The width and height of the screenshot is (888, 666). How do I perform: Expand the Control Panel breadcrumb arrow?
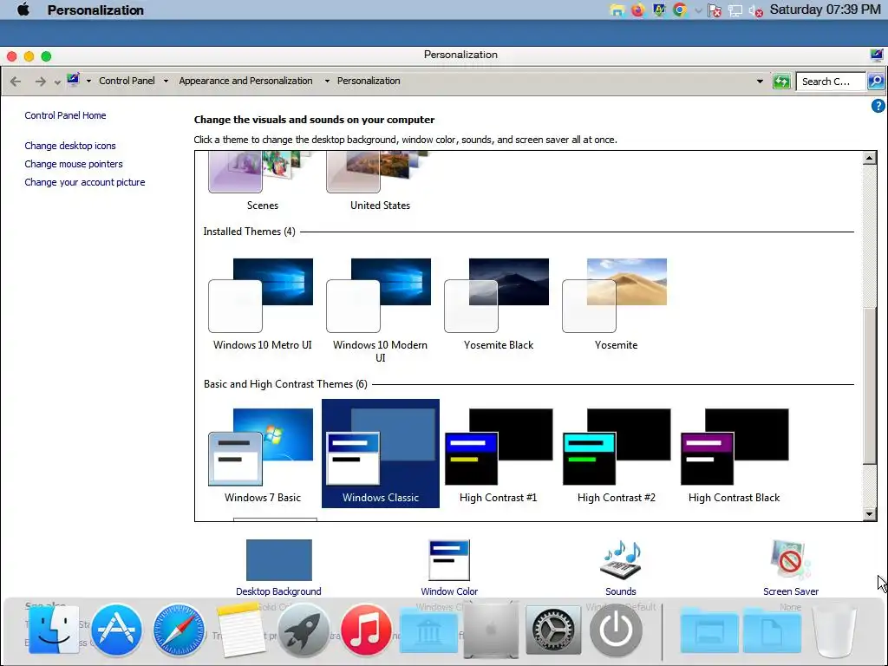pos(166,81)
